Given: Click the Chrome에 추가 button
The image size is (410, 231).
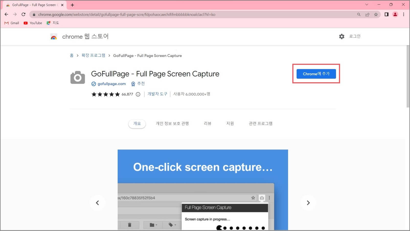Looking at the screenshot, I should click(x=316, y=74).
